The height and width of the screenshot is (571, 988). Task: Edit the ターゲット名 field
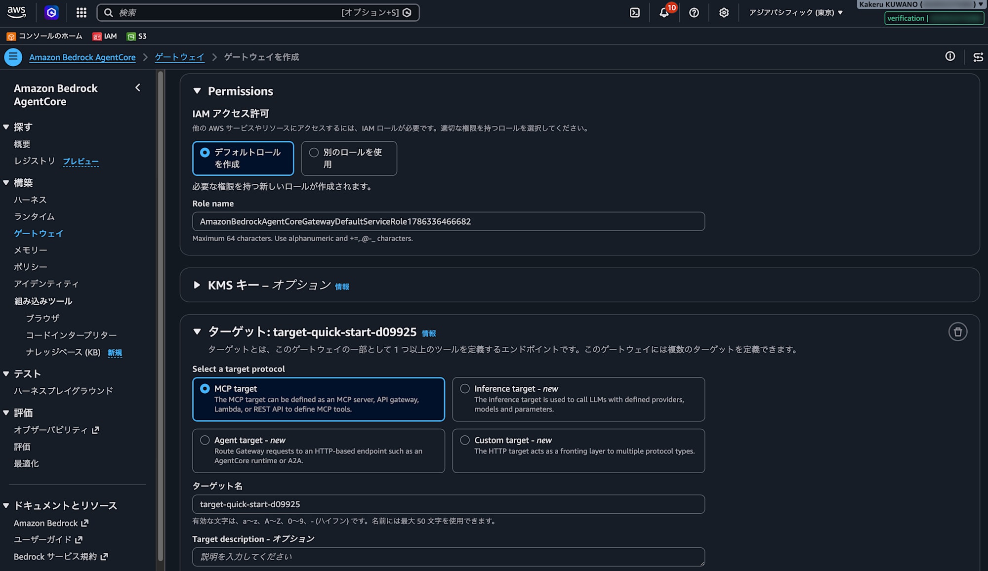click(449, 504)
